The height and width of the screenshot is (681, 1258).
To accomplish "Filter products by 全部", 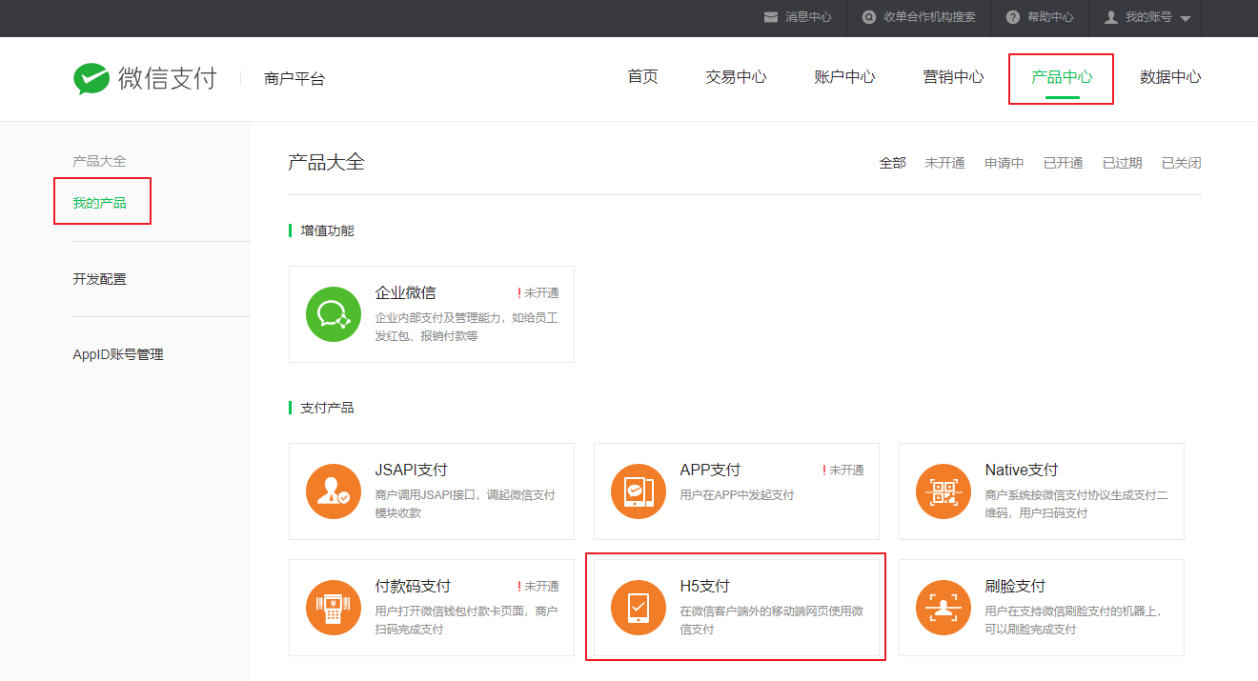I will (892, 163).
